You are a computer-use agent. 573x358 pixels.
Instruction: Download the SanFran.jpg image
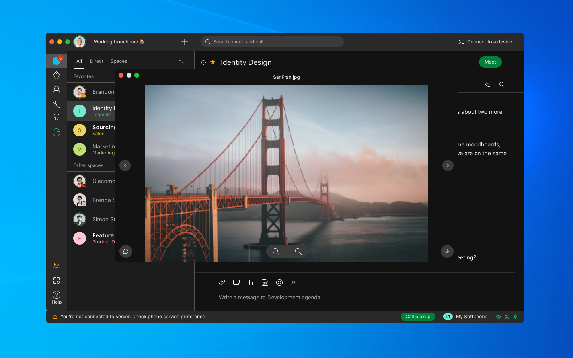[447, 251]
